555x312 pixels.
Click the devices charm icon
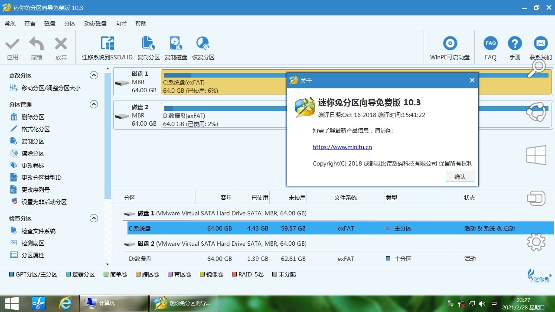536,198
